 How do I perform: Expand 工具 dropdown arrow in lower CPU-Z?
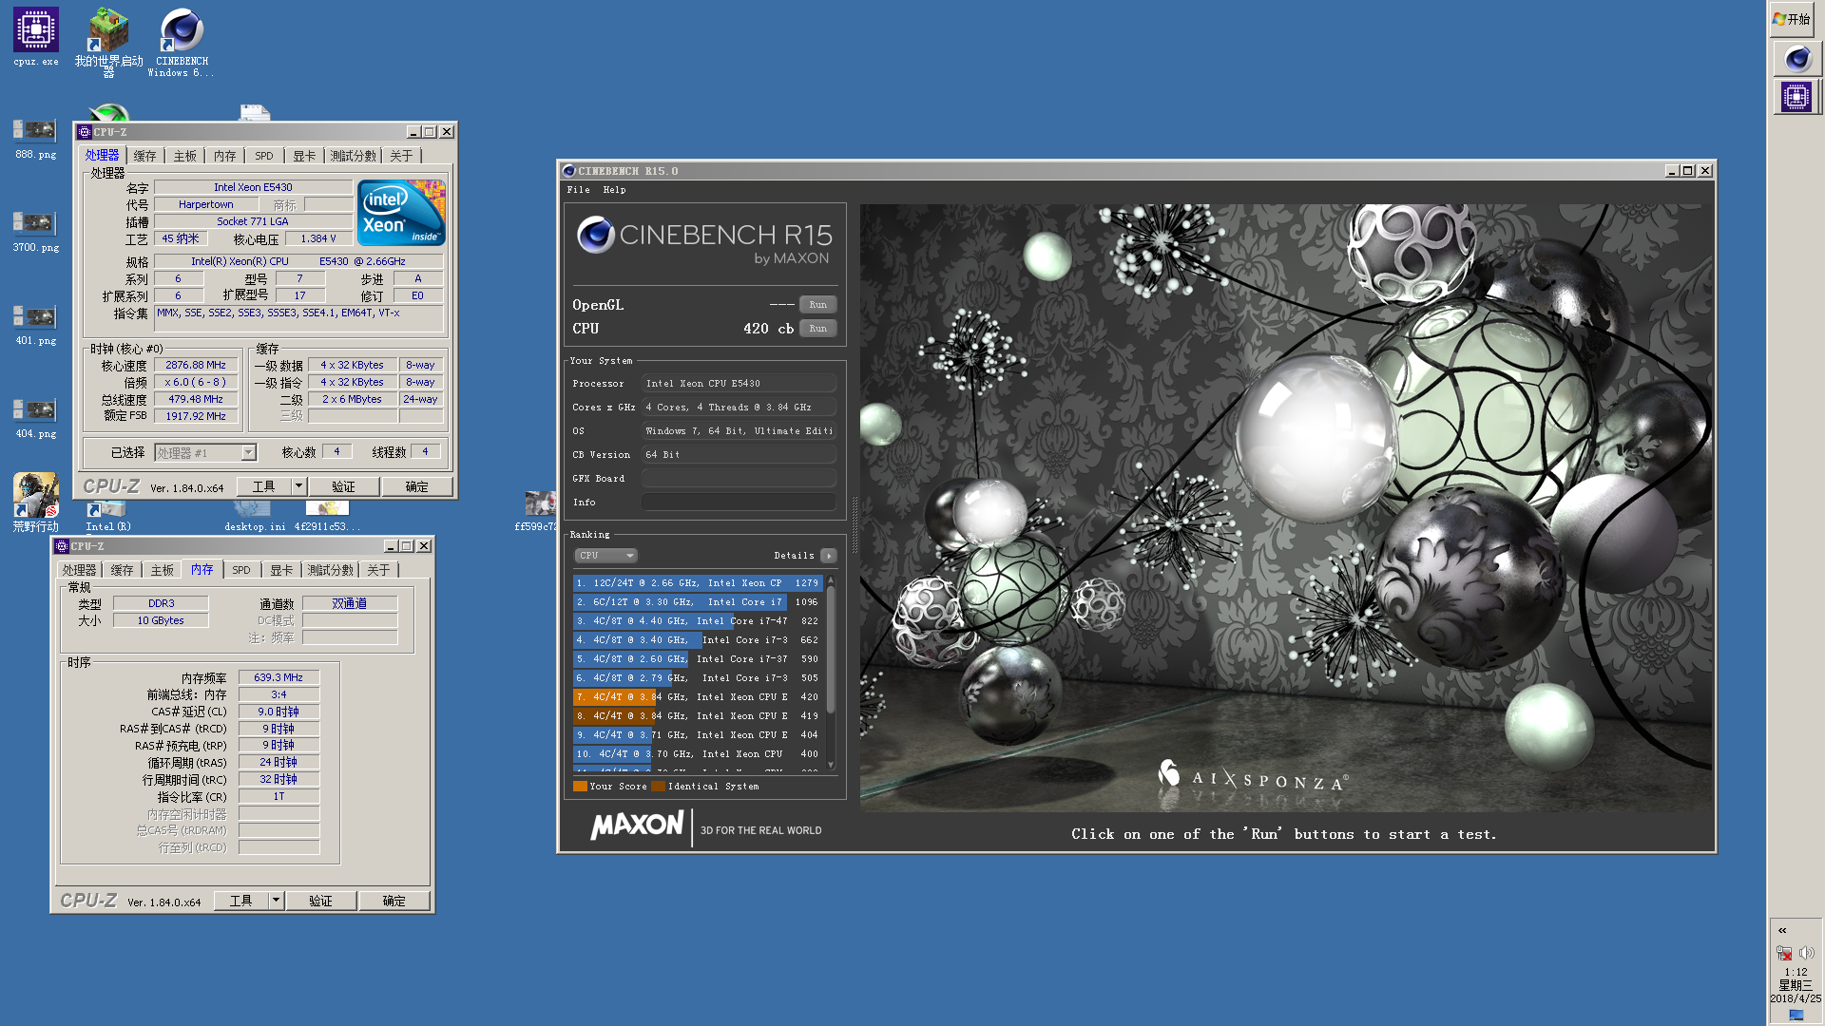pyautogui.click(x=276, y=901)
